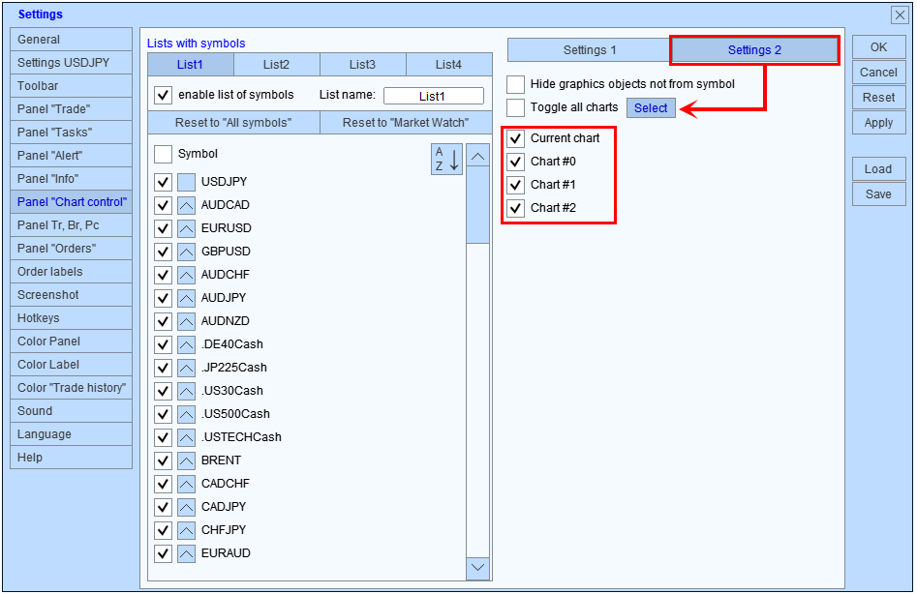Move AUDNZD up with its arrow icon
This screenshot has width=917, height=594.
(x=187, y=322)
